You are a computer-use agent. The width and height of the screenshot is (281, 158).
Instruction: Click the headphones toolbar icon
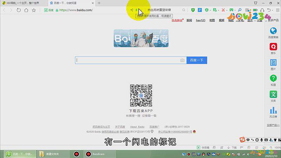262,10
